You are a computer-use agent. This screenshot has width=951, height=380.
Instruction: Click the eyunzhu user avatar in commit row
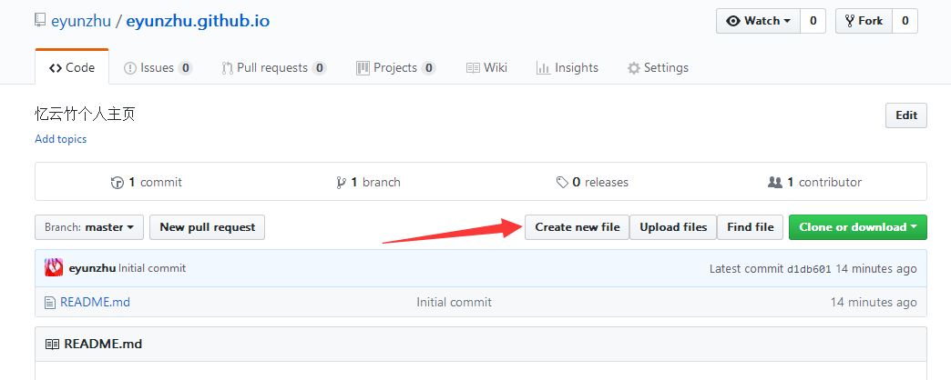pos(54,267)
